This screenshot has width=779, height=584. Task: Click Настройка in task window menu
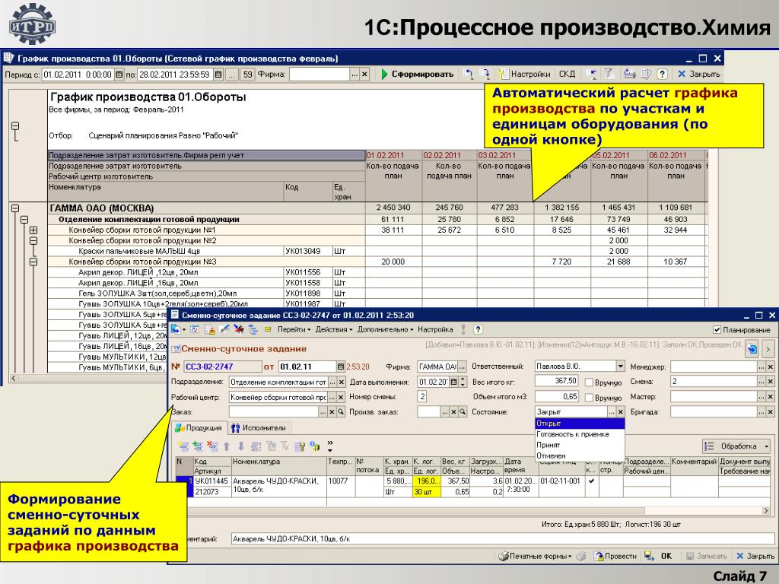435,329
